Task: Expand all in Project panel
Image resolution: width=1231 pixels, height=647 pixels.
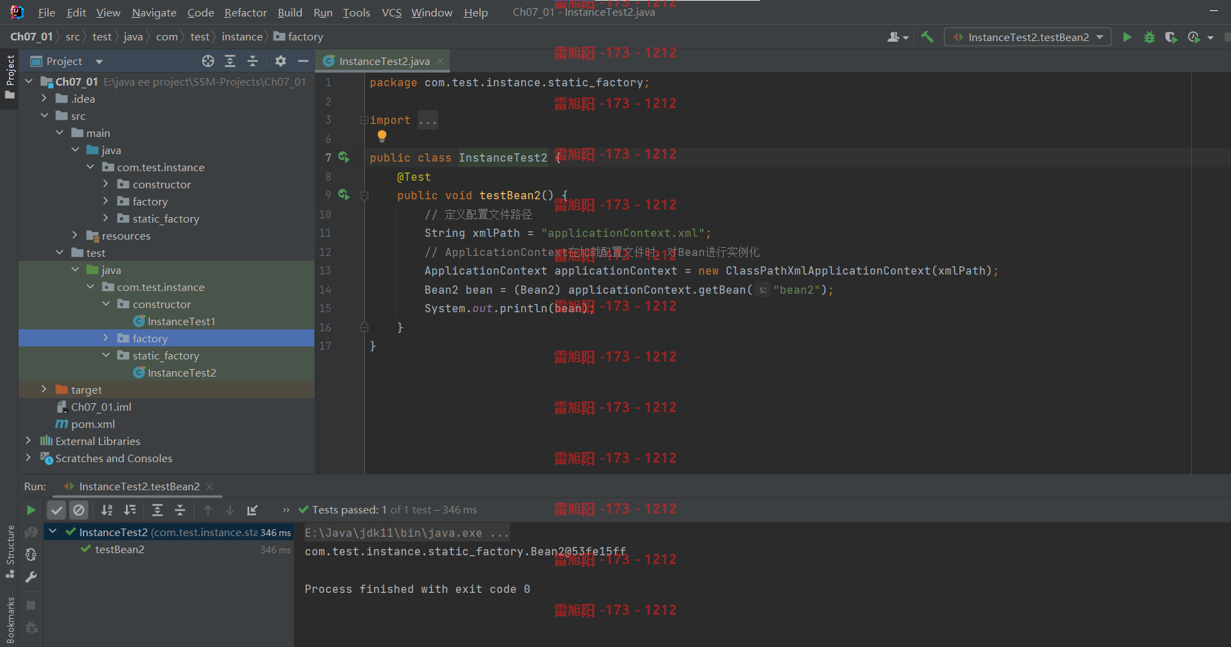Action: [x=230, y=61]
